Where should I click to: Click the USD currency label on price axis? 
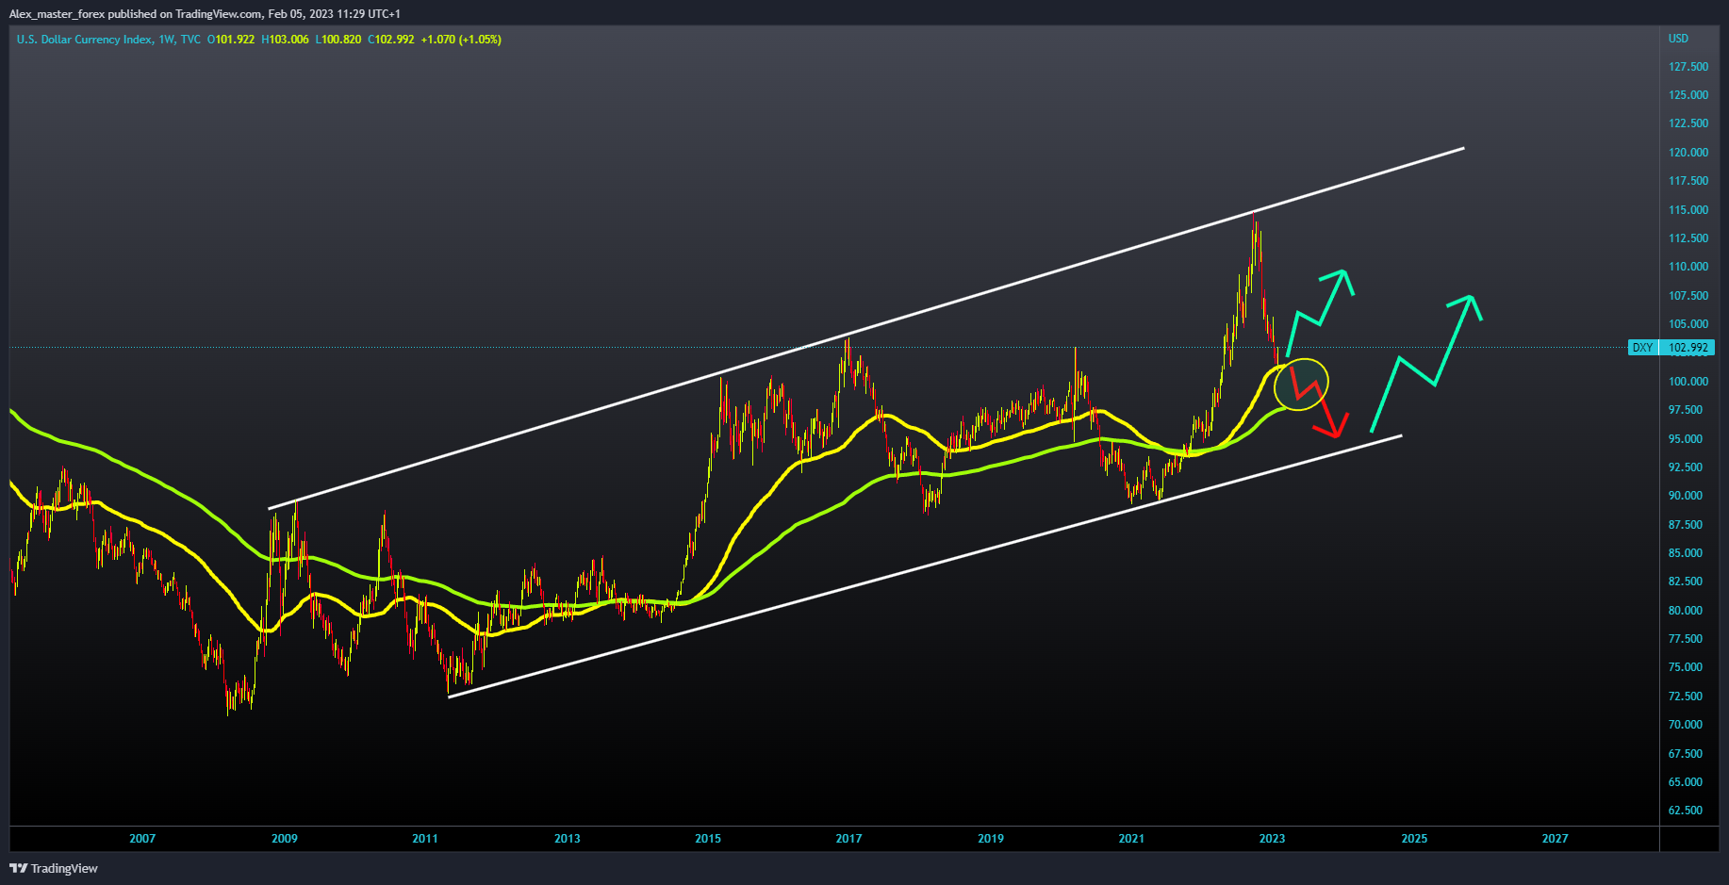pos(1678,39)
